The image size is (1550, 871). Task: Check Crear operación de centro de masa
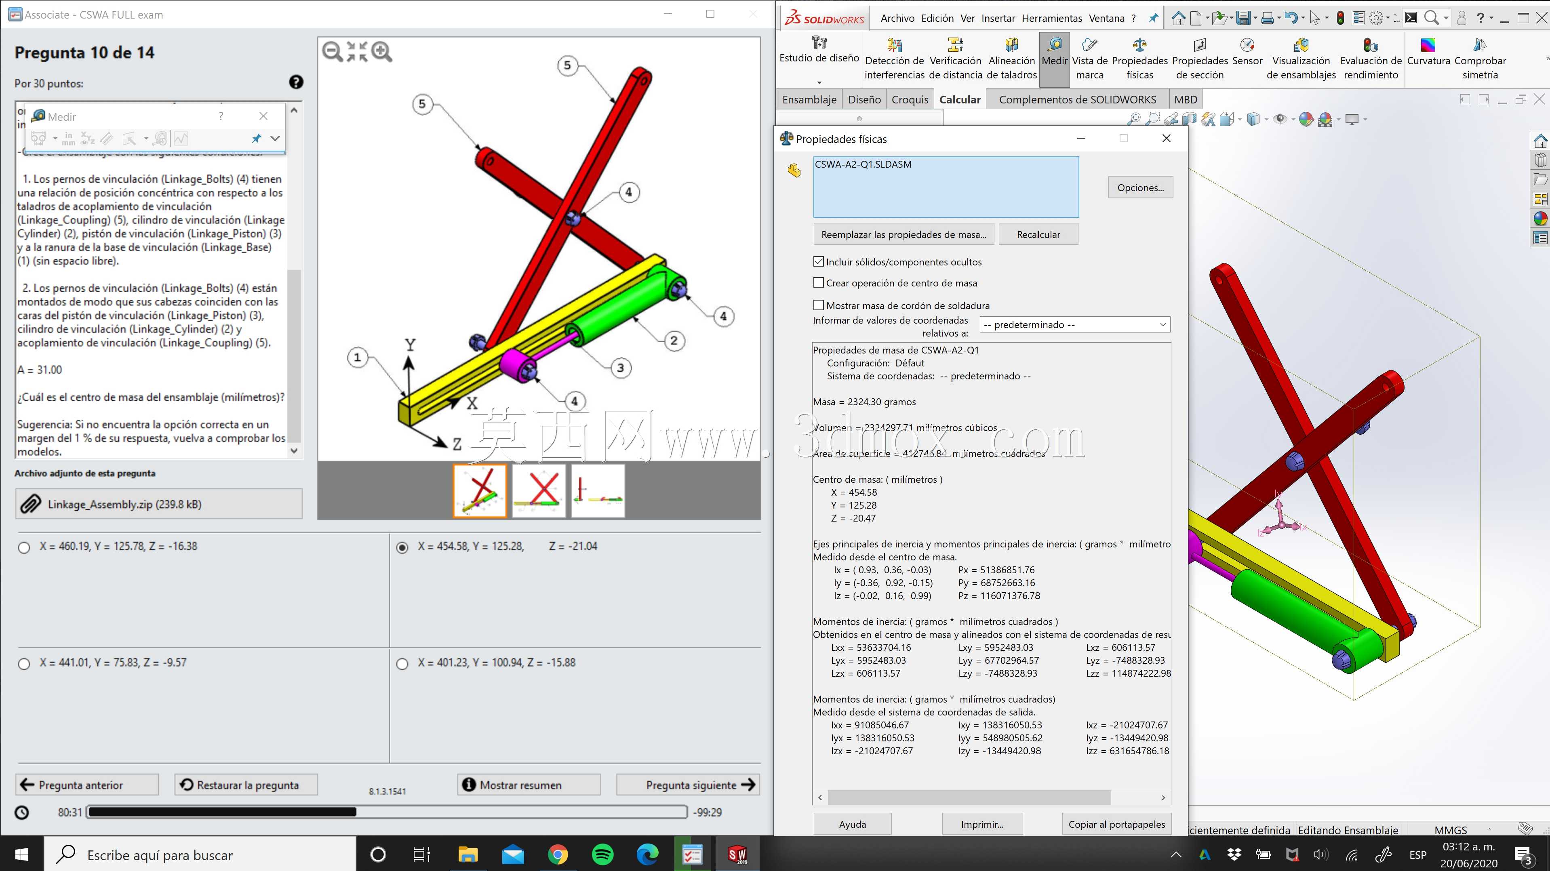[818, 283]
